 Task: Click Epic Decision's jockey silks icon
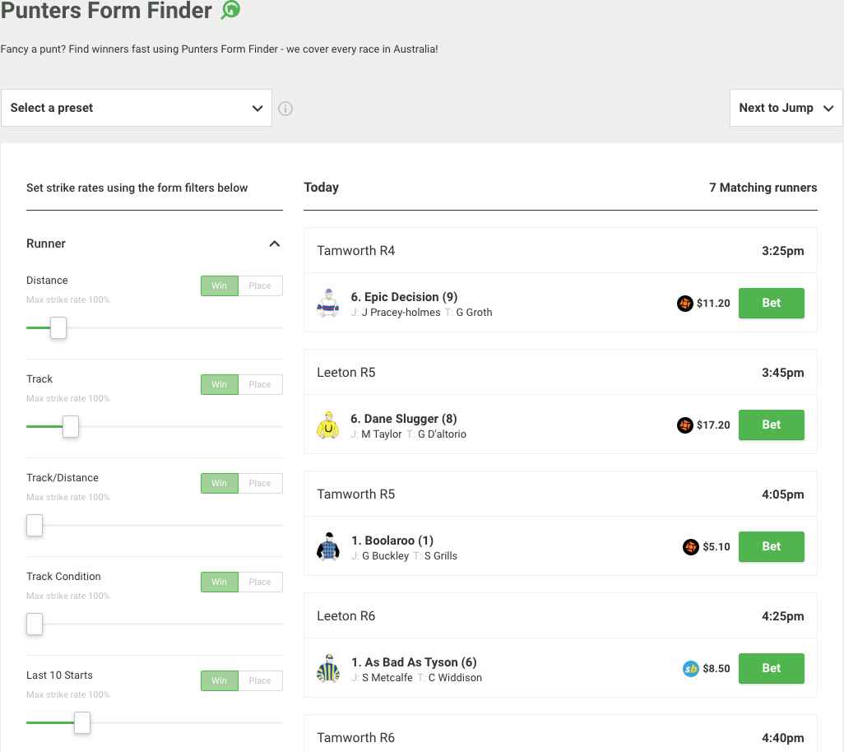coord(328,304)
